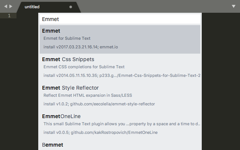Click 'Emmet CSS completions for Sublime Text' description
Image resolution: width=240 pixels, height=150 pixels.
tap(84, 67)
